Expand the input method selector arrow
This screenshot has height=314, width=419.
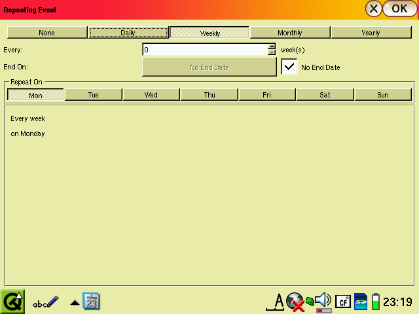[75, 302]
